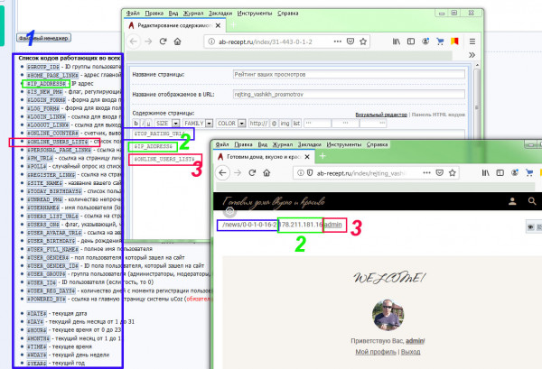This screenshot has height=369, width=542.
Task: Insert list with list button
Action: 296,124
